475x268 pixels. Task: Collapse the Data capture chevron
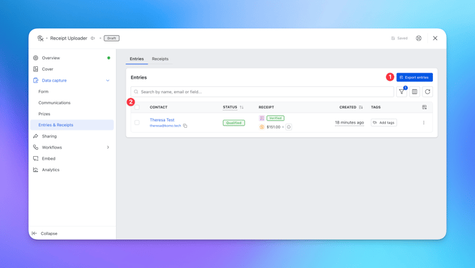[108, 80]
